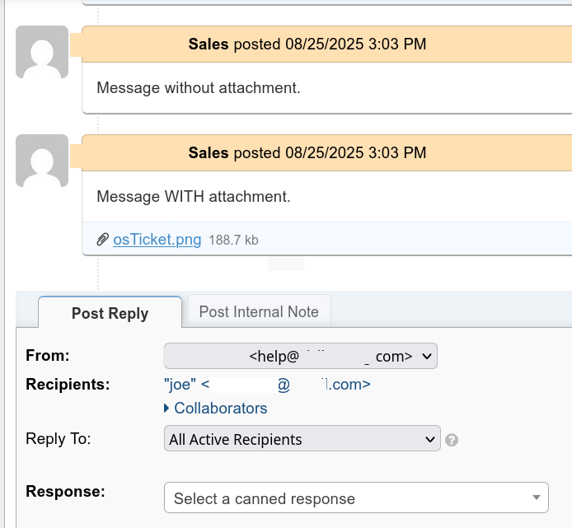Open the canned response selector
Image resolution: width=572 pixels, height=528 pixels.
(356, 498)
